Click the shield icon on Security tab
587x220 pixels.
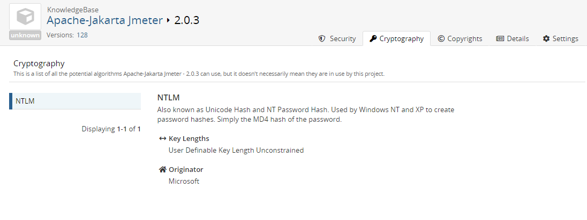(322, 38)
